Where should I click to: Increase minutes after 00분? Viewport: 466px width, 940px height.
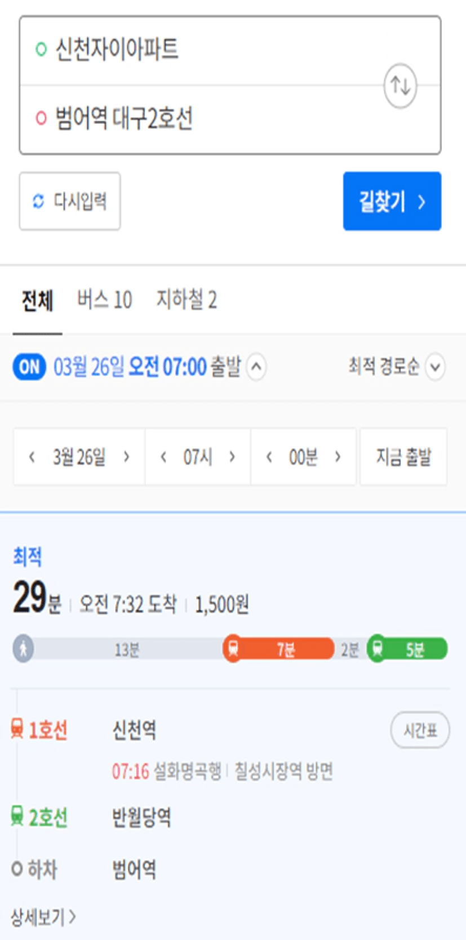[338, 457]
